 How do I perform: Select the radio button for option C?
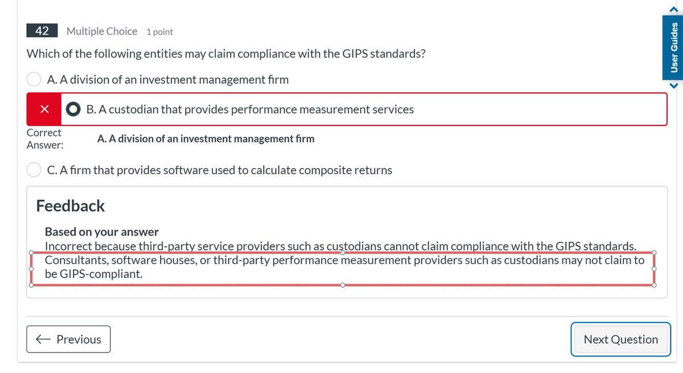point(34,170)
